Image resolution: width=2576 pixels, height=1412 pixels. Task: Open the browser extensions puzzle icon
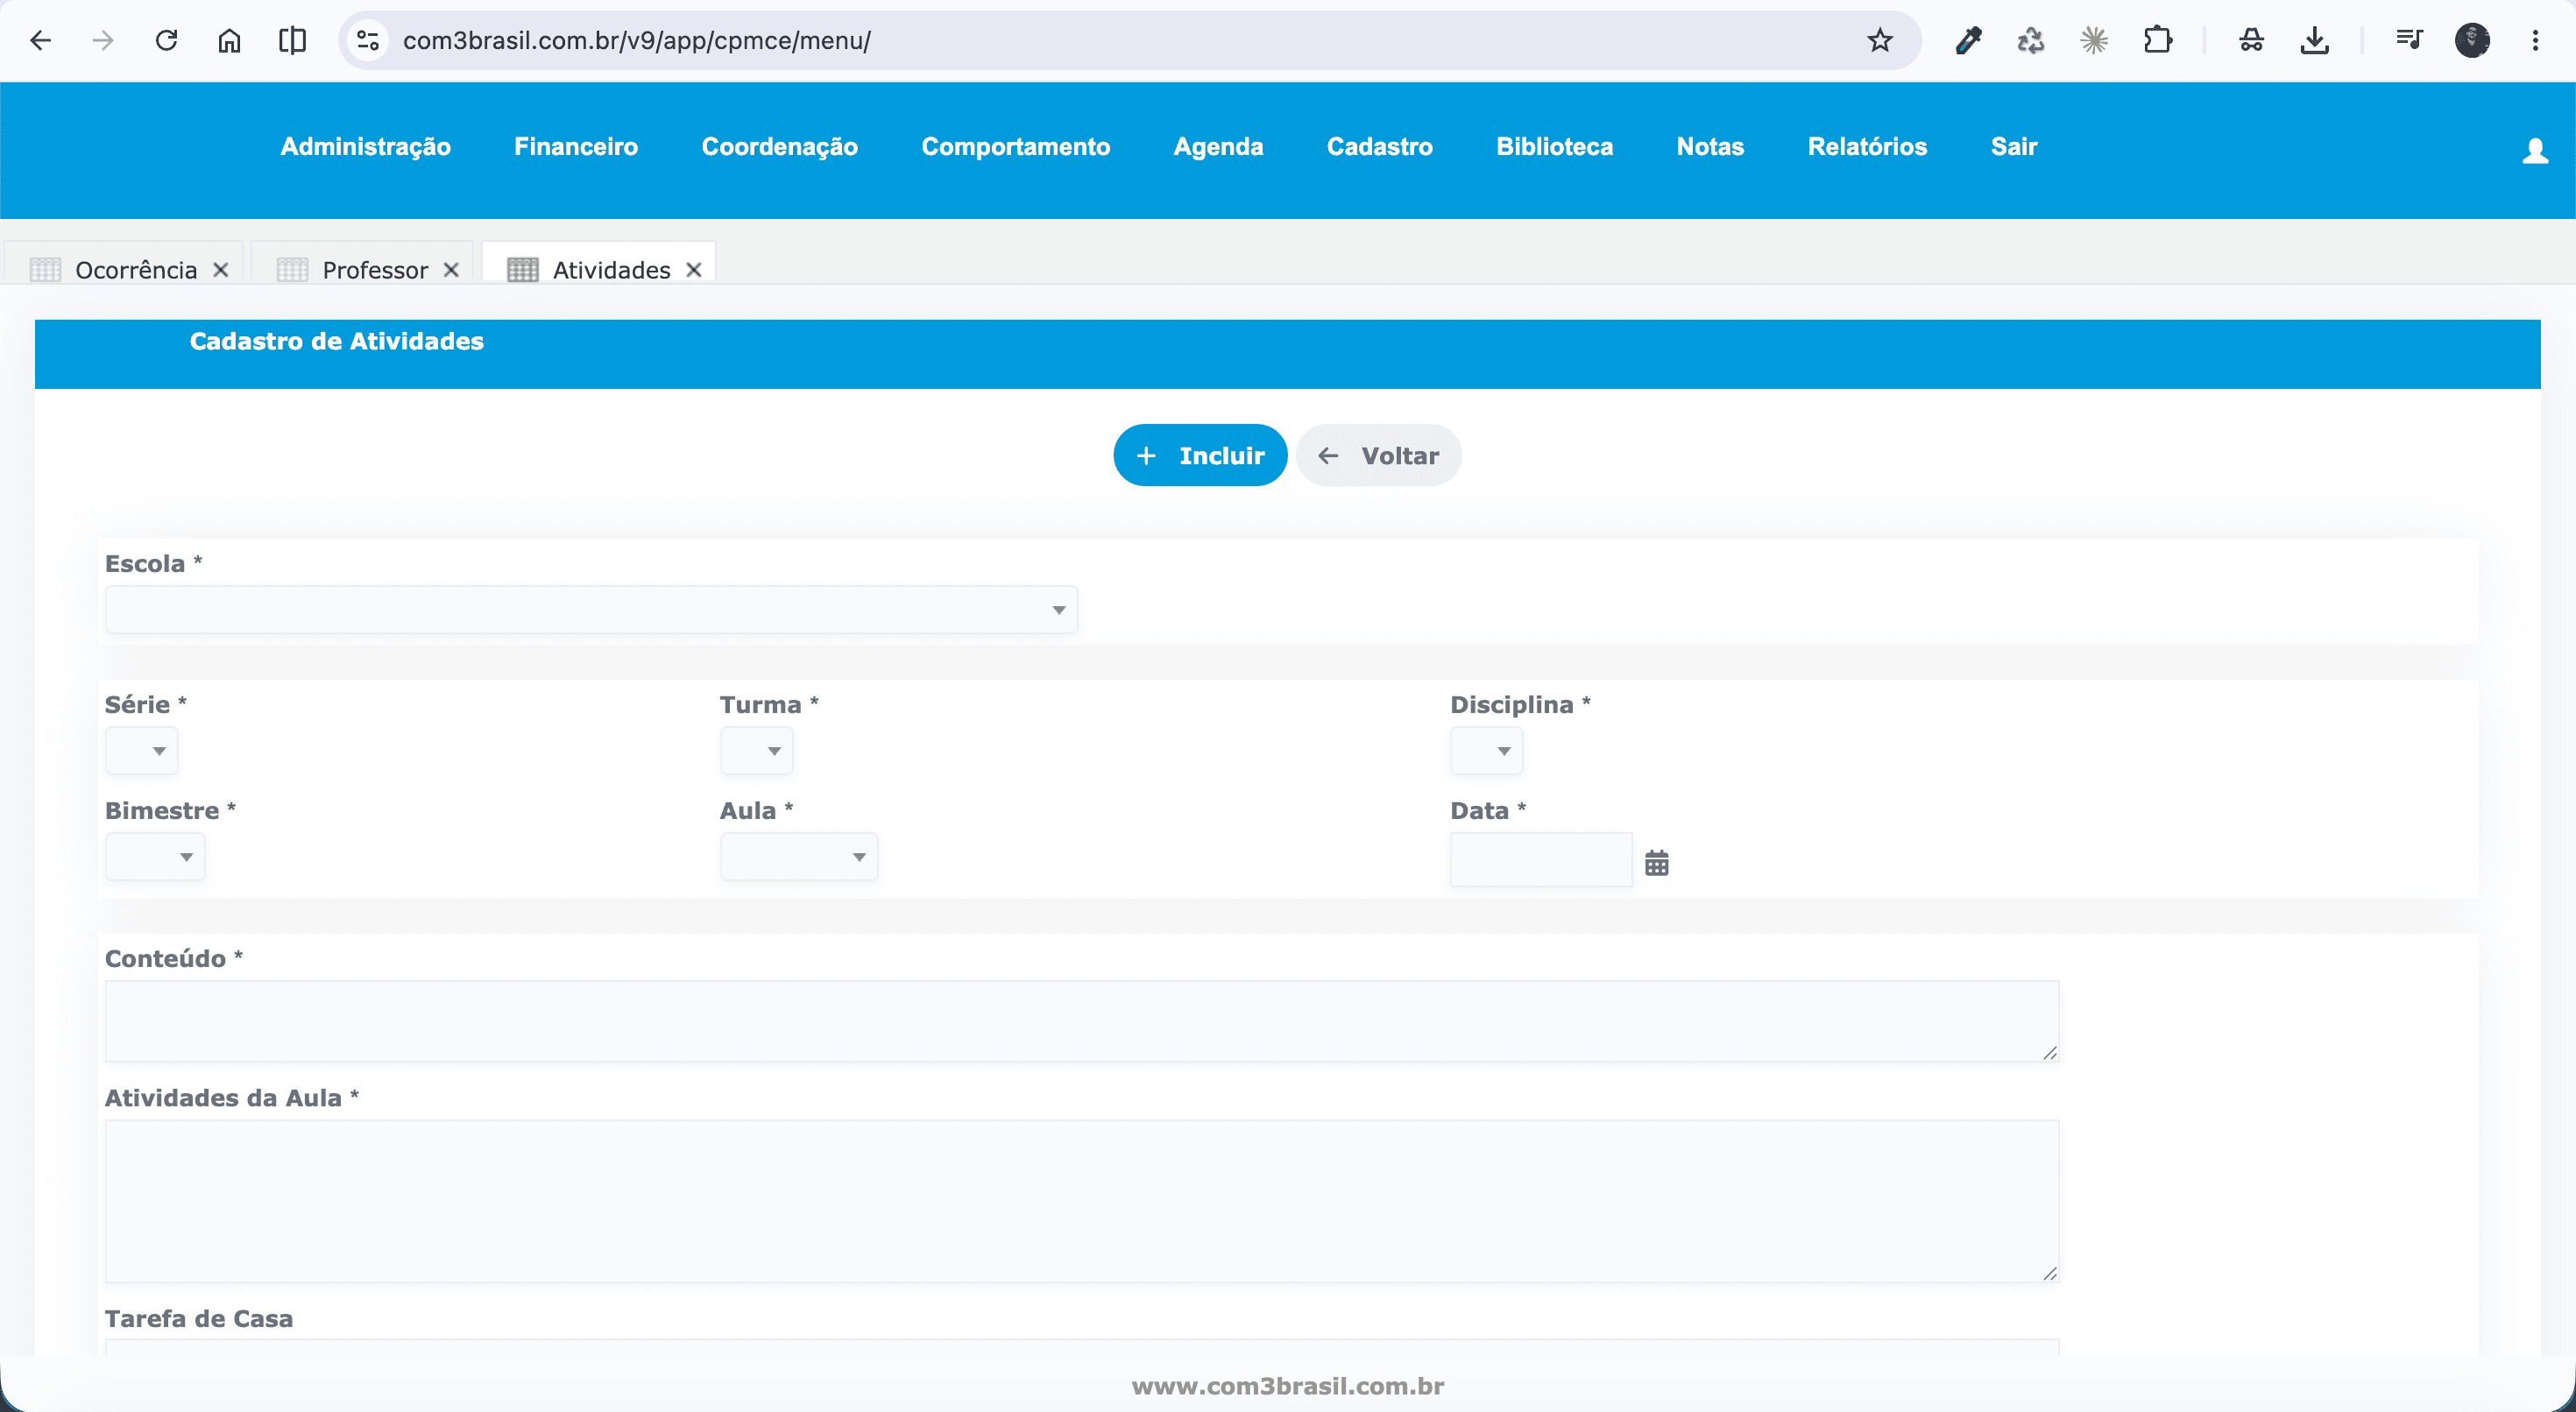click(x=2157, y=41)
